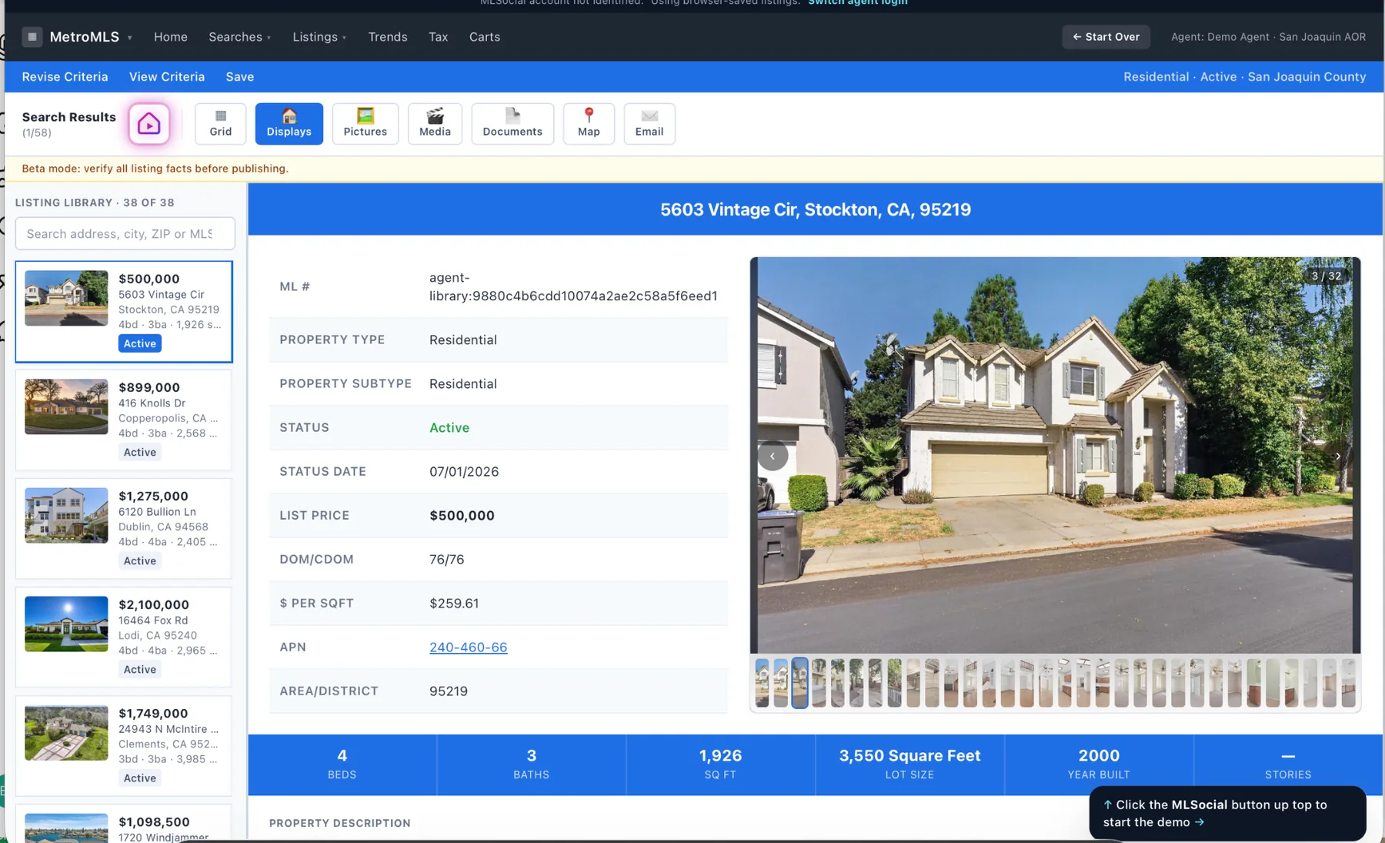Switch to Grid view
Screen dimensions: 1385x843
click(x=221, y=123)
